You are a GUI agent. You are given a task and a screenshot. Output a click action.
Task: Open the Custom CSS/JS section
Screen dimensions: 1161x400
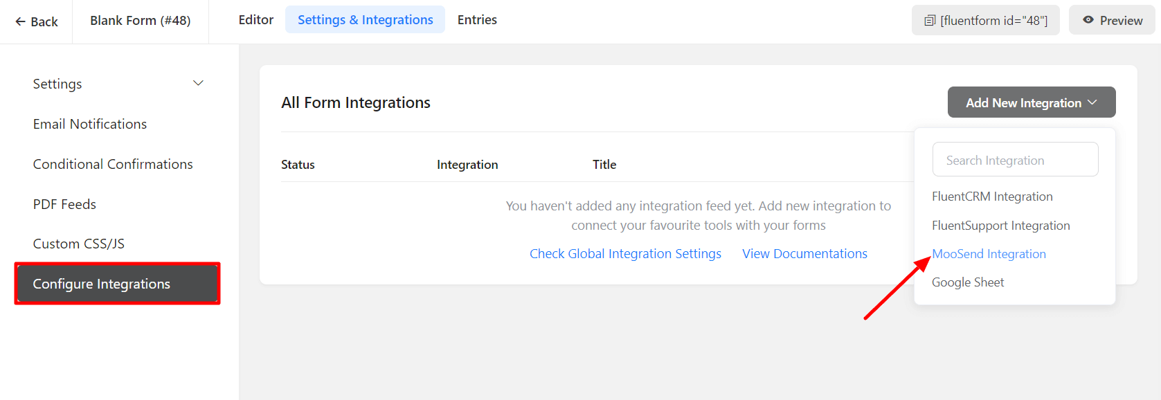coord(79,244)
